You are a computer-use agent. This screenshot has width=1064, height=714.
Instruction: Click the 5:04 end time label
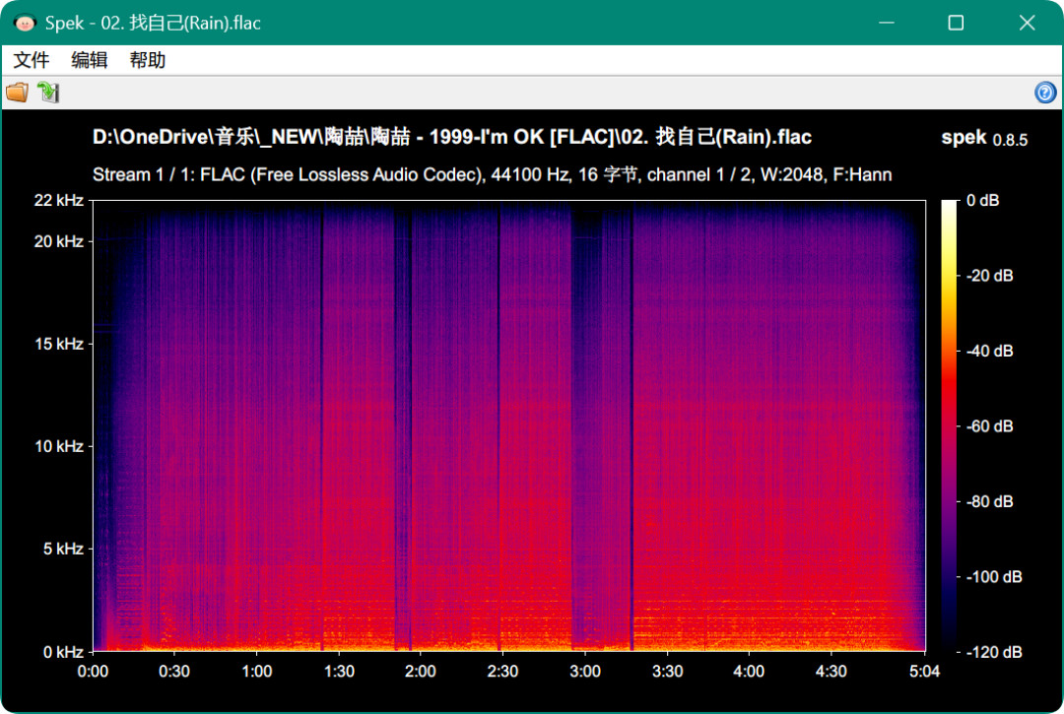point(924,672)
